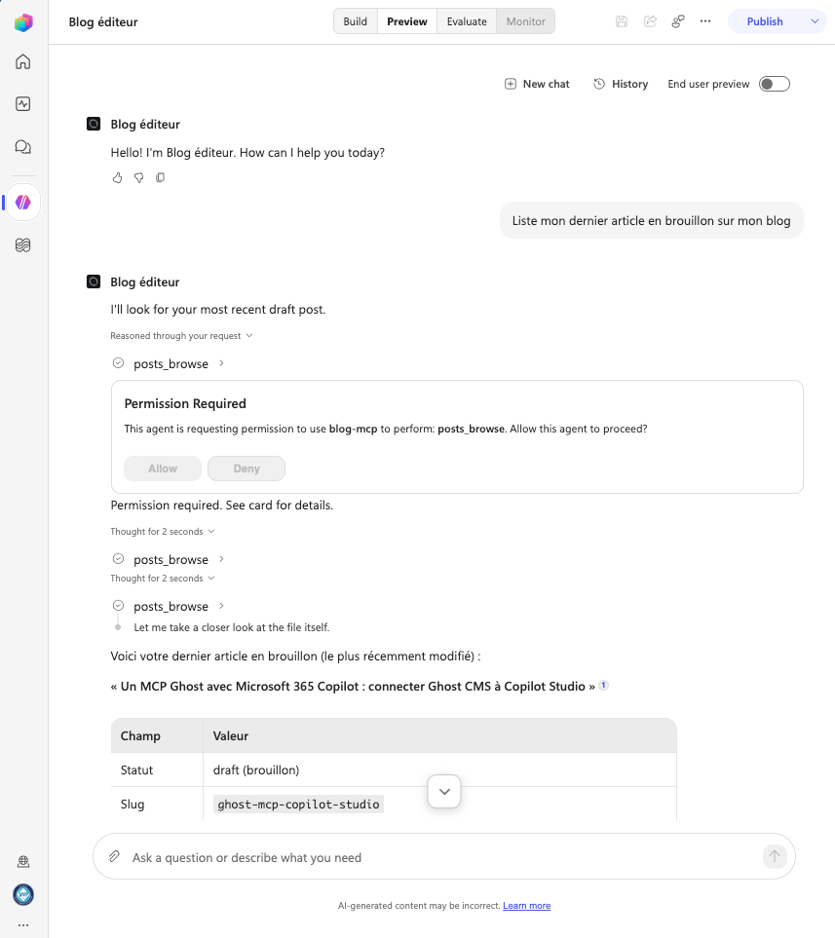Switch to the Build tab
This screenshot has width=835, height=938.
point(355,21)
